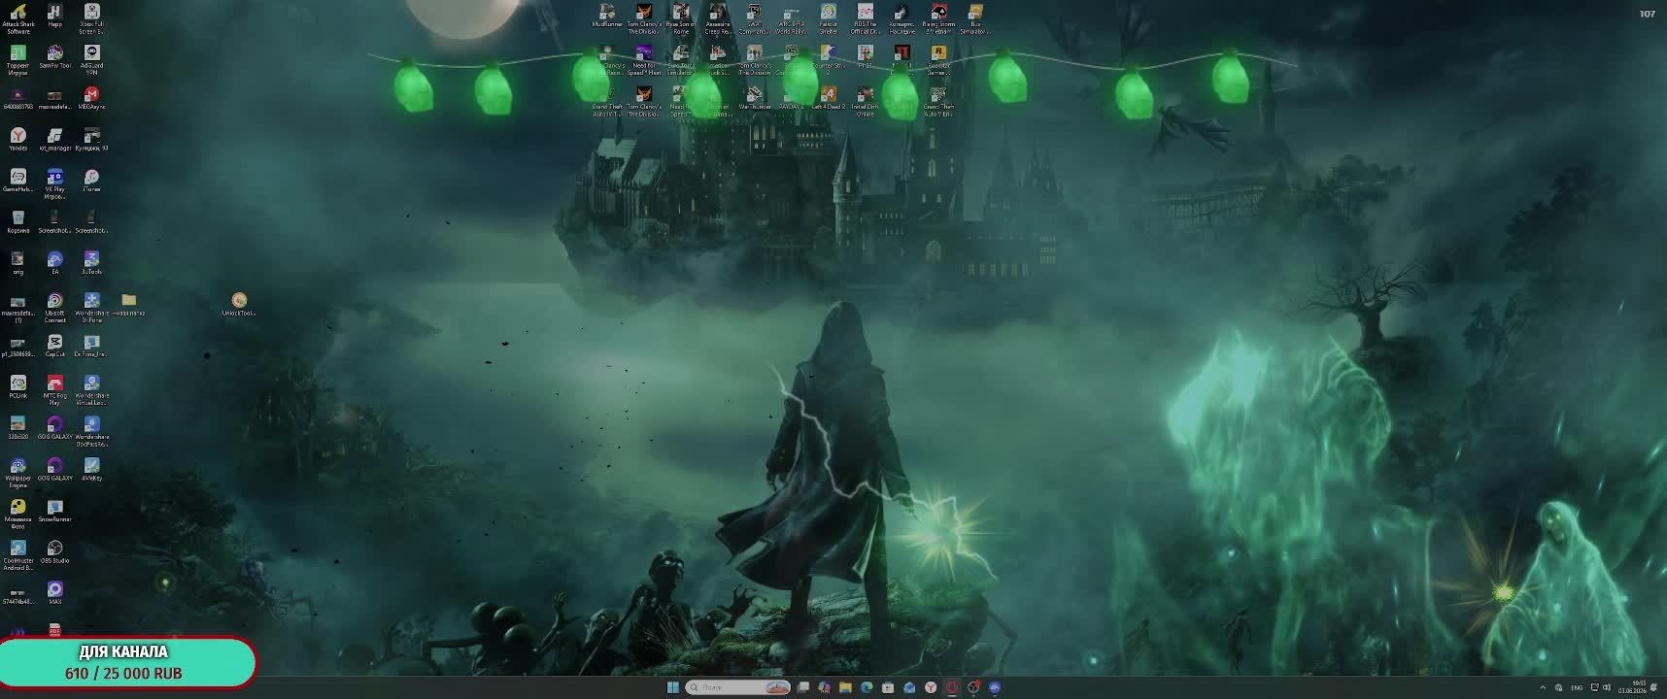Launch Left 4 Dead 2 shortcut
This screenshot has width=1667, height=699.
pos(828,98)
